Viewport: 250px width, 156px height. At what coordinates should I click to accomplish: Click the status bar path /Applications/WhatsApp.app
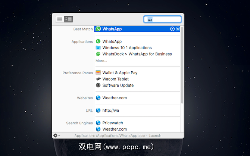coord(121,135)
